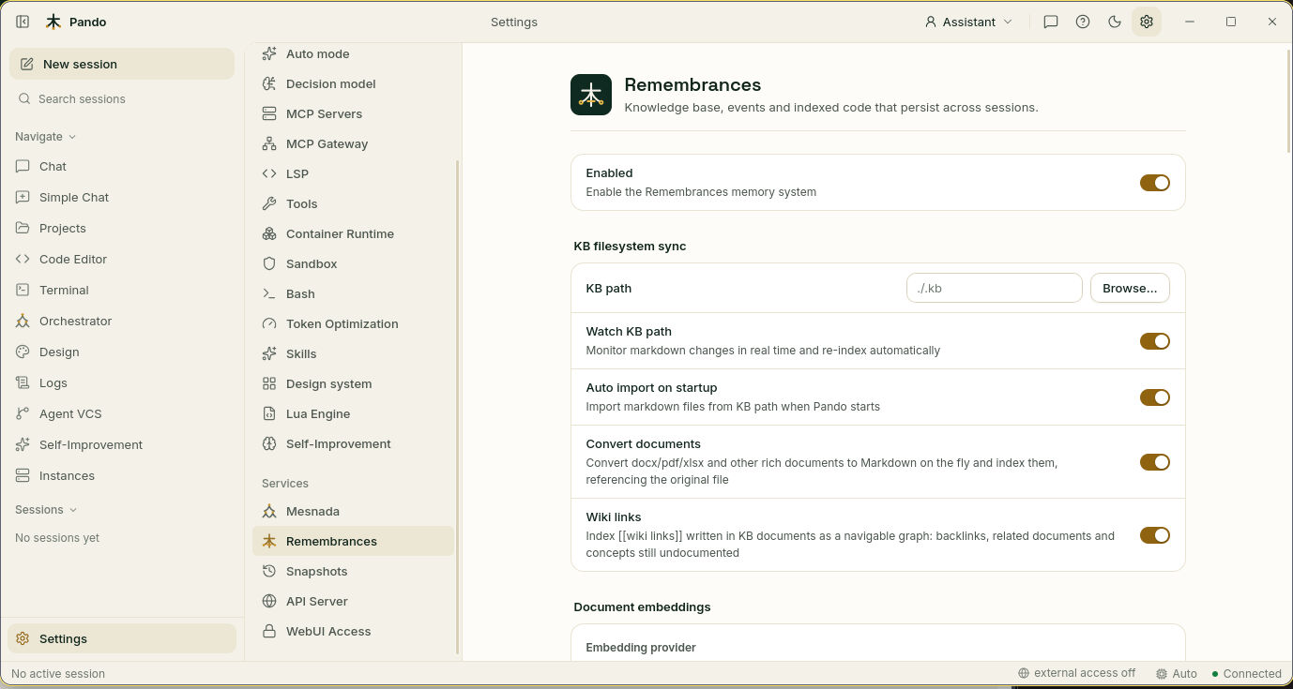Viewport: 1293px width, 689px height.
Task: Open the Settings button at sidebar bottom
Action: tap(122, 638)
